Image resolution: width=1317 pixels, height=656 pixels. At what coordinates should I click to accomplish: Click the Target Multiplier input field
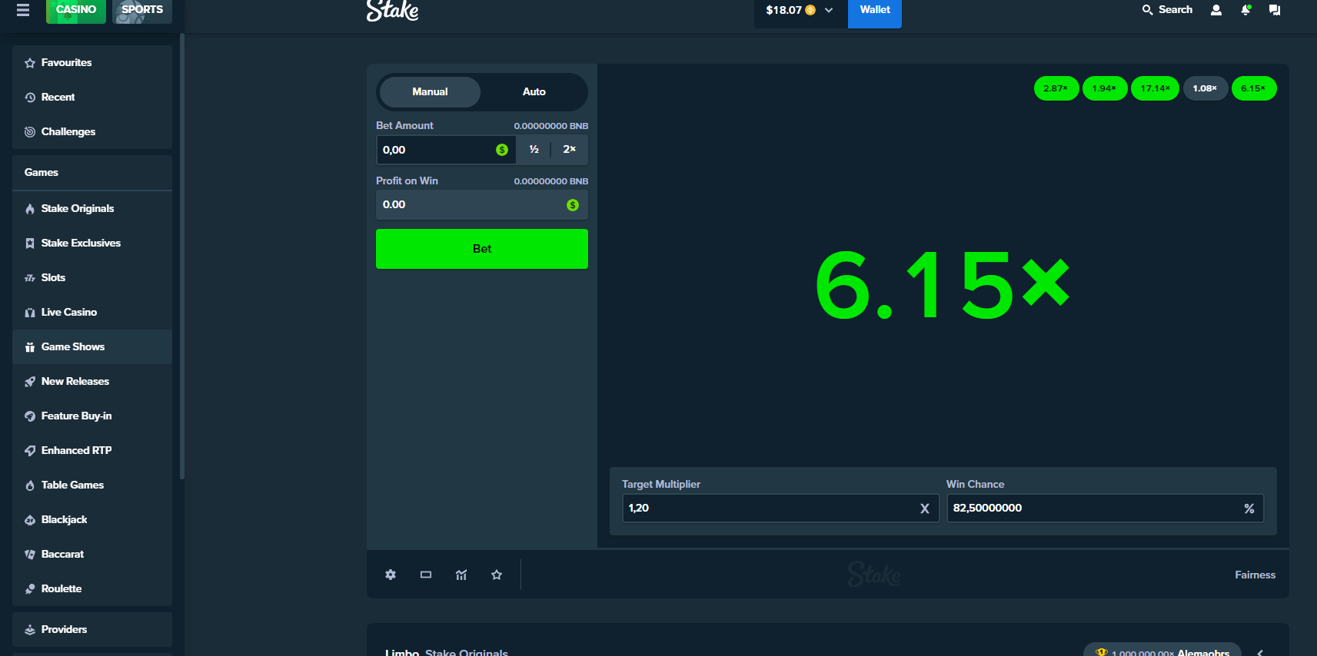click(780, 509)
